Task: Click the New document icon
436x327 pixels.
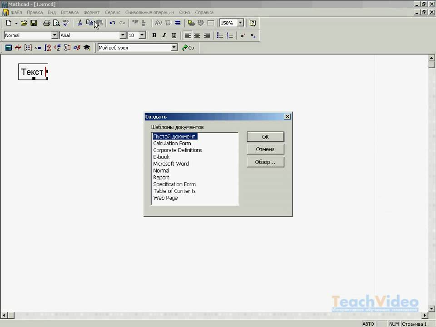Action: [9, 23]
